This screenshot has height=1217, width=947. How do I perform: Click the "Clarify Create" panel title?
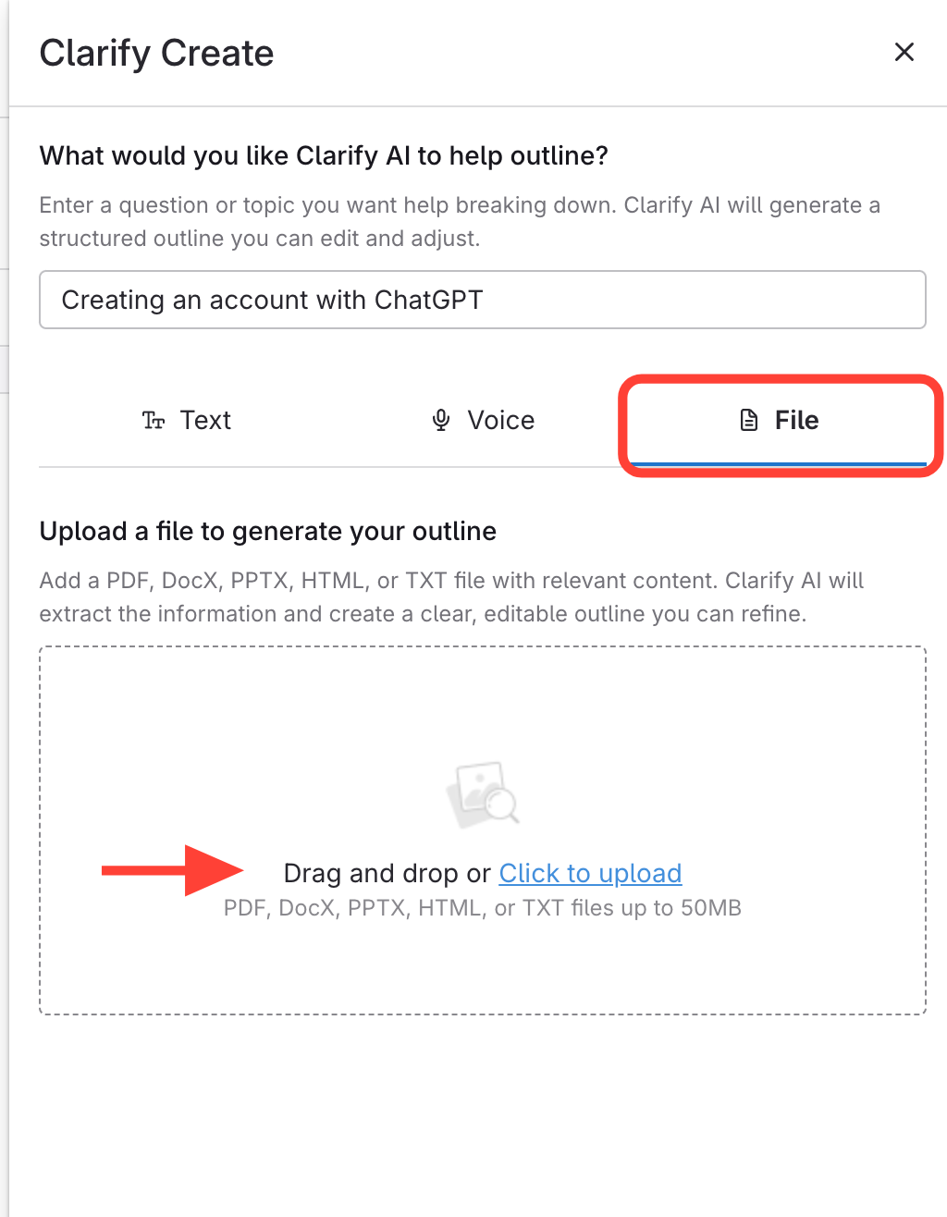click(156, 54)
